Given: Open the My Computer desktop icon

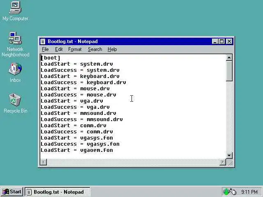Looking at the screenshot, I should tap(15, 11).
